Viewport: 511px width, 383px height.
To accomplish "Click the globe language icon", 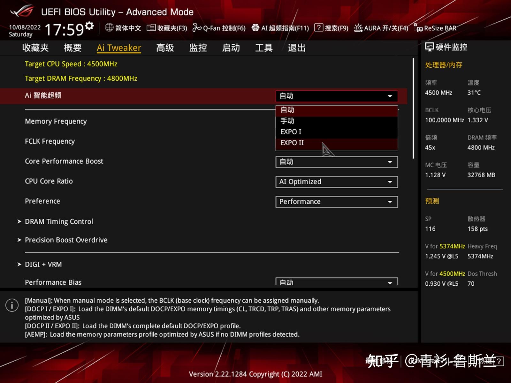I will 109,28.
